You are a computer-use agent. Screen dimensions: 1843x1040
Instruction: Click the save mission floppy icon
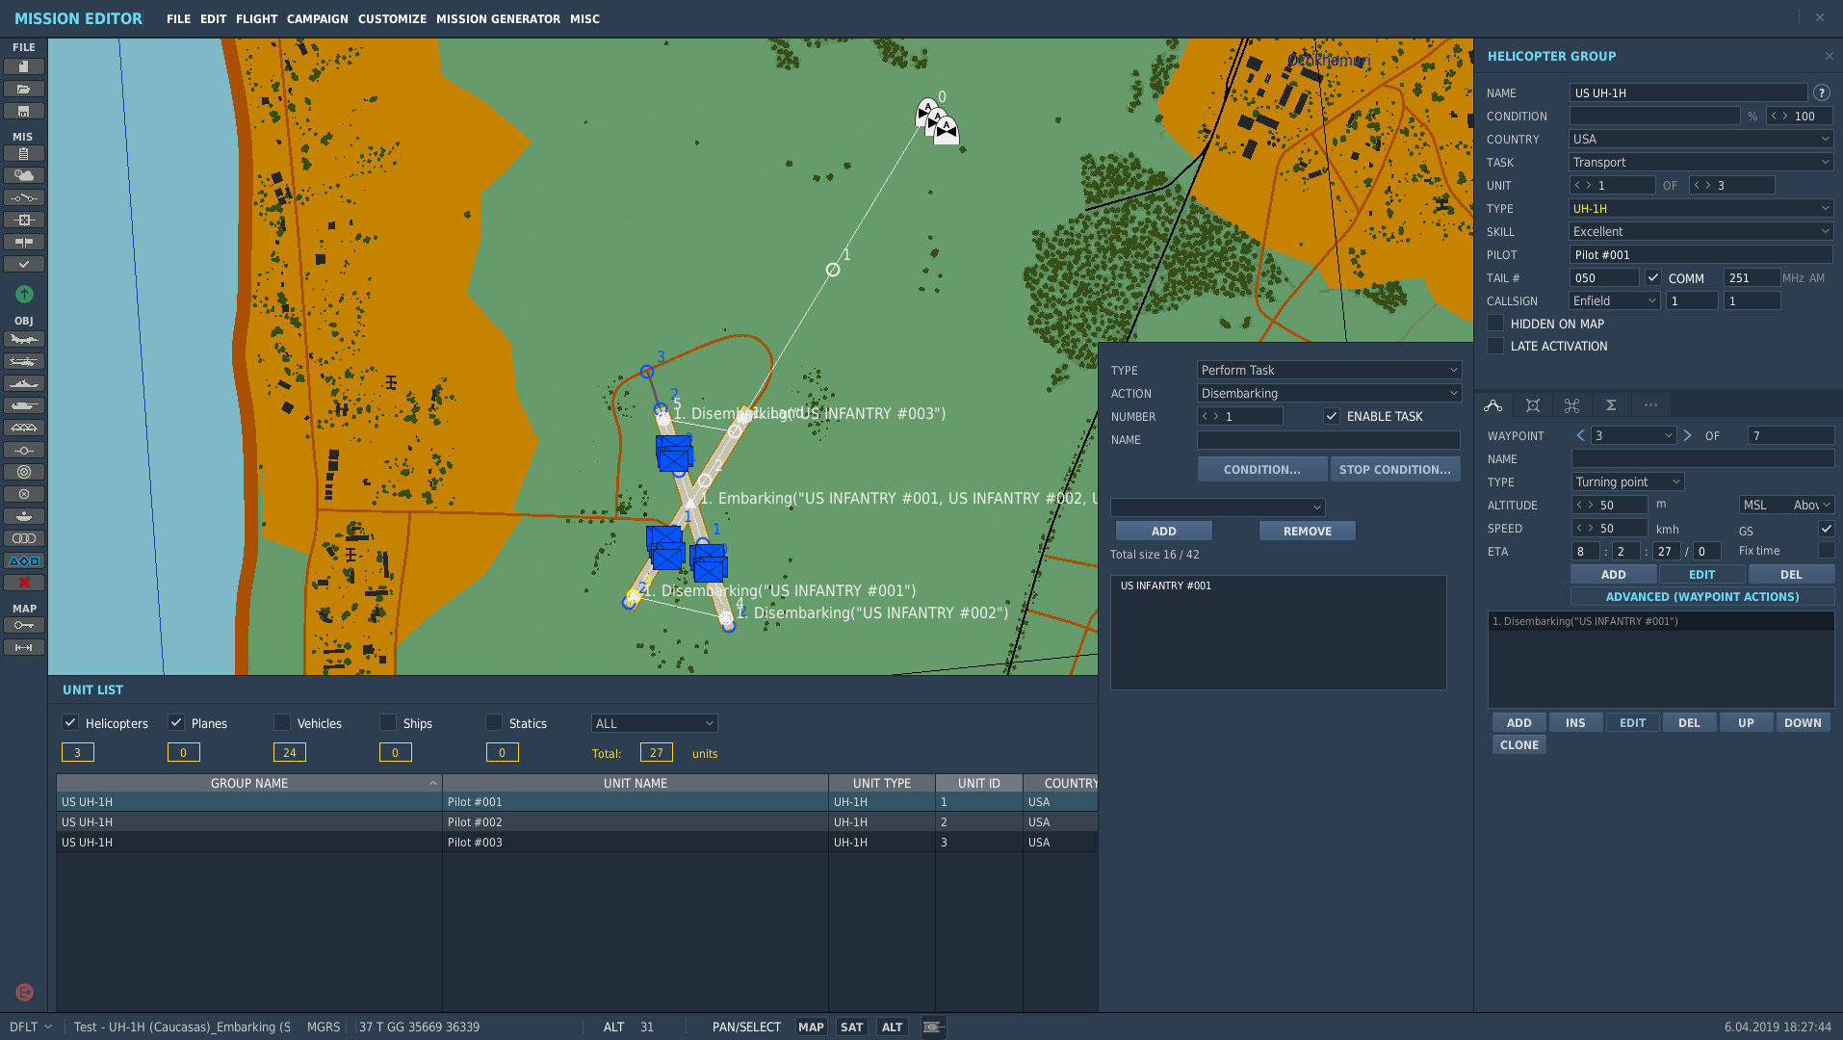click(24, 111)
